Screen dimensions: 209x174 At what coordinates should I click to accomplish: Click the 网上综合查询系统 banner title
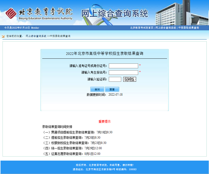click(x=114, y=13)
